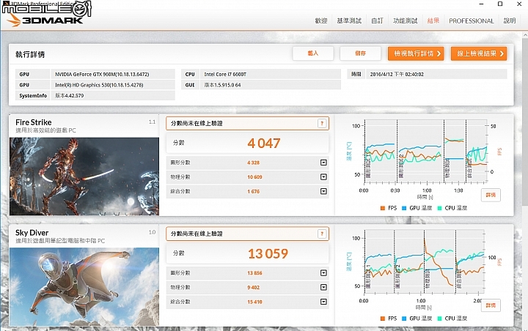The height and width of the screenshot is (331, 528).
Task: Open 詳情 button on Sky Diver chart
Action: point(491,305)
